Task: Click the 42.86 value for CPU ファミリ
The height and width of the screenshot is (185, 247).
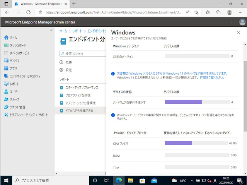Action: tap(233, 143)
